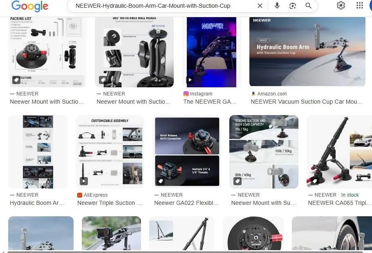Open the Quick Release NATO Connection image
Screen dimensions: 372x253
coord(187,152)
